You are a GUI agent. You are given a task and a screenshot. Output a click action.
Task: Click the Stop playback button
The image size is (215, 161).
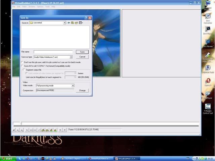(14, 129)
